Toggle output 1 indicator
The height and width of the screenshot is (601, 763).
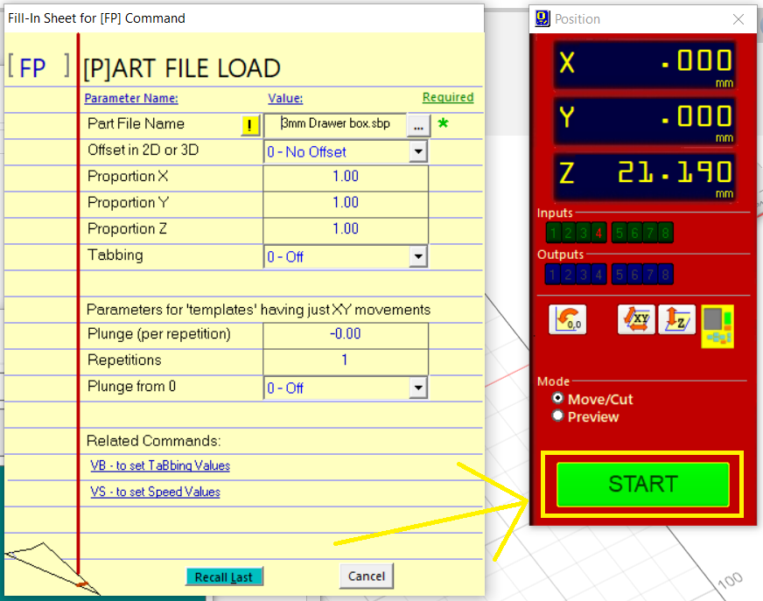[x=552, y=275]
